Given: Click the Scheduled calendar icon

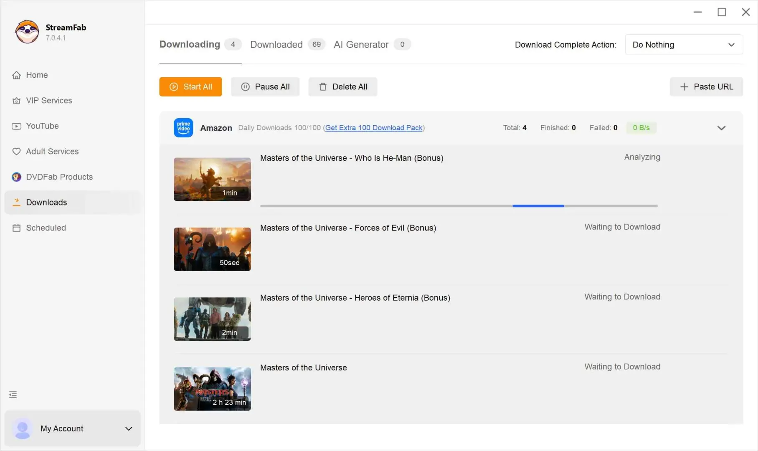Looking at the screenshot, I should click(x=16, y=228).
